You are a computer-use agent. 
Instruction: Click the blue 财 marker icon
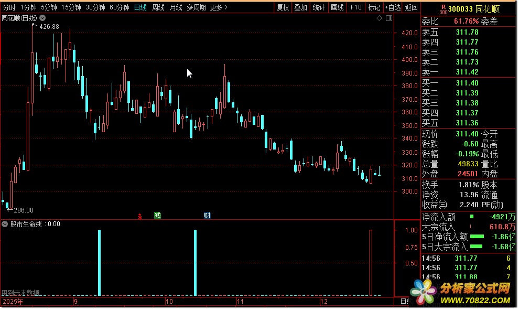pyautogui.click(x=207, y=216)
